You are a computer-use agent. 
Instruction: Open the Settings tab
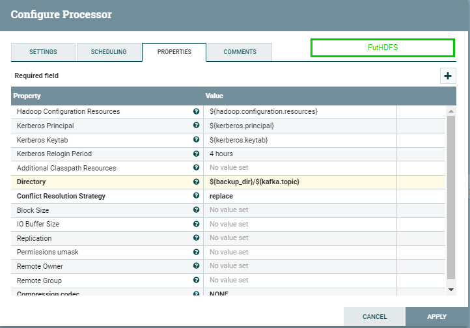pyautogui.click(x=43, y=52)
